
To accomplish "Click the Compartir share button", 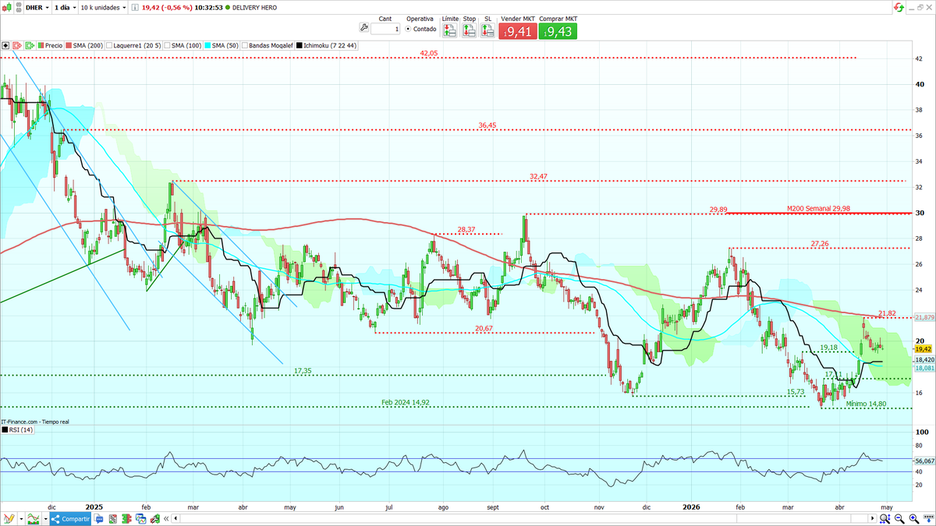I will (70, 518).
